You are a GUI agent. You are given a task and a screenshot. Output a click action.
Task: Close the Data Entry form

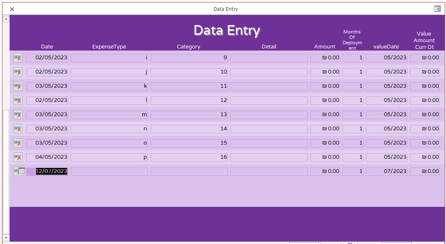12,9
